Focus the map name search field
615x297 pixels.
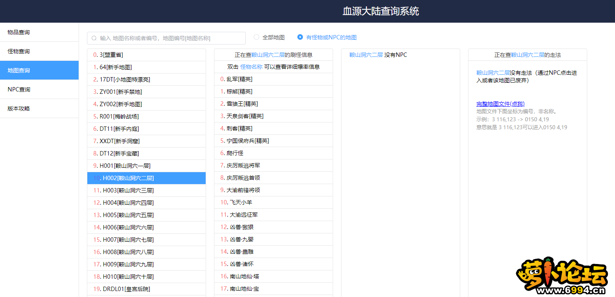[166, 38]
